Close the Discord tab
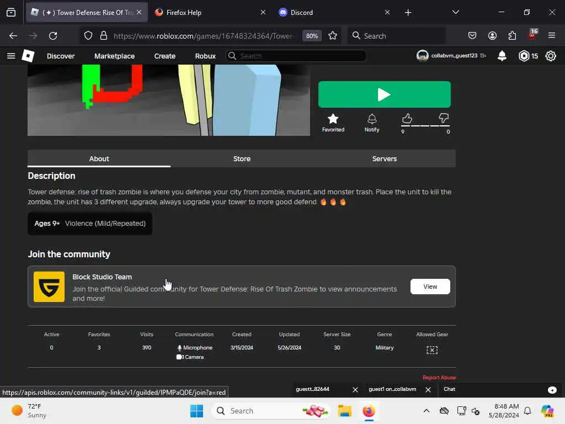The width and height of the screenshot is (565, 424). pyautogui.click(x=387, y=12)
